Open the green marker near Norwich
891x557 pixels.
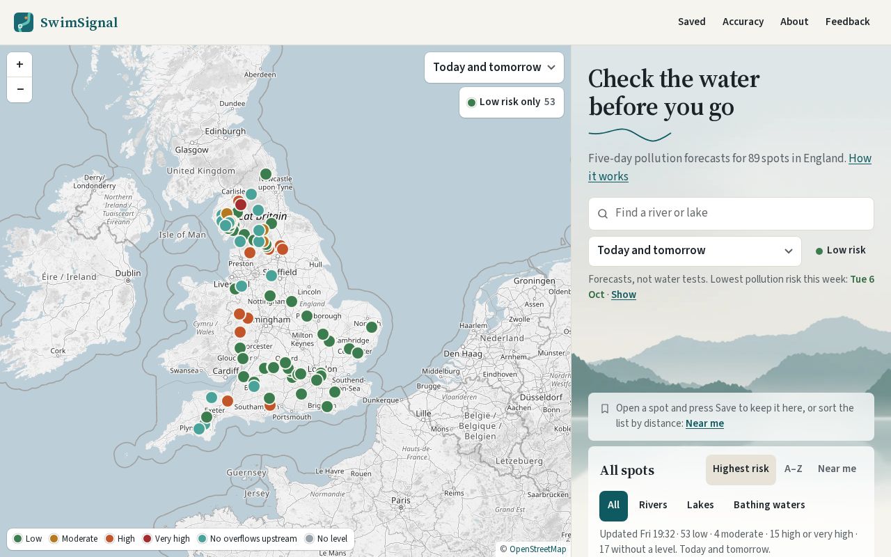click(x=372, y=327)
